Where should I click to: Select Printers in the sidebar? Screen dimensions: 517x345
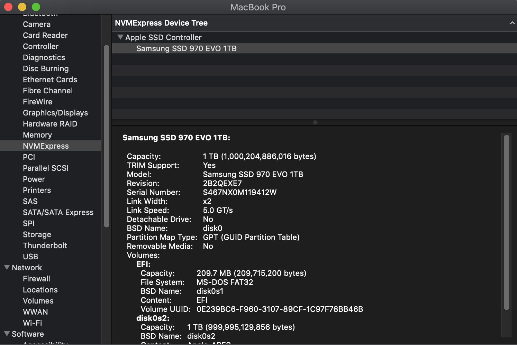(37, 190)
